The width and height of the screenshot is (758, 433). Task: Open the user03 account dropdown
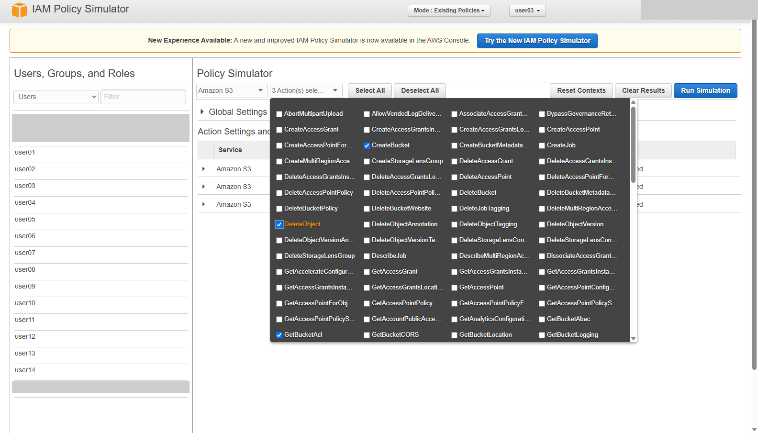pyautogui.click(x=527, y=11)
